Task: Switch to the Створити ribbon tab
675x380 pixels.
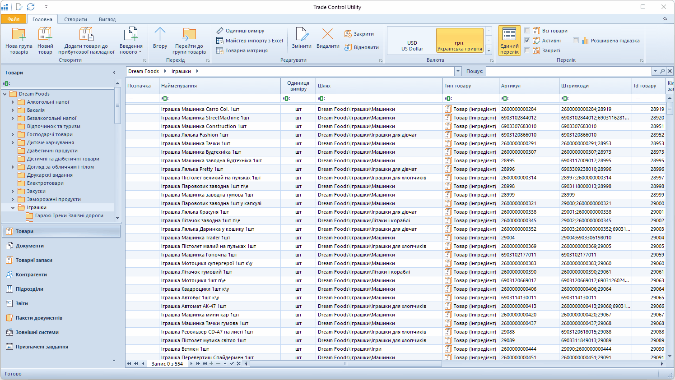Action: click(75, 19)
